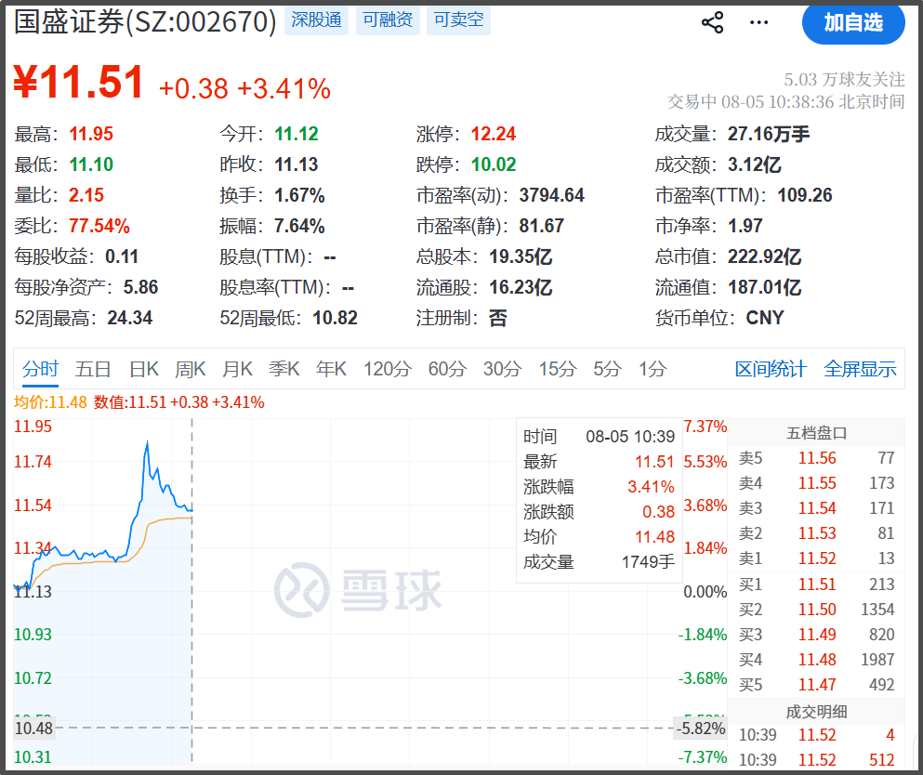This screenshot has height=775, width=923.
Task: Select the 买3 order row at 11.49
Action: (816, 635)
